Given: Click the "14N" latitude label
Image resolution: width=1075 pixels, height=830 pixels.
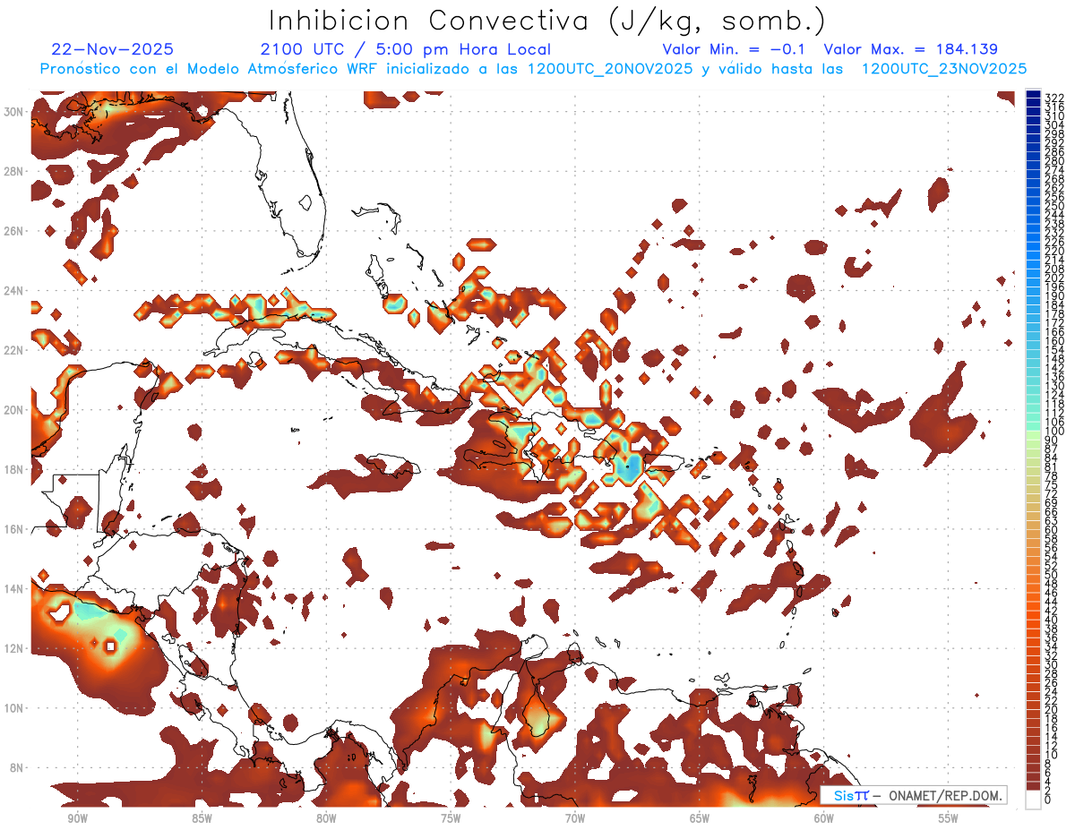Looking at the screenshot, I should (14, 588).
